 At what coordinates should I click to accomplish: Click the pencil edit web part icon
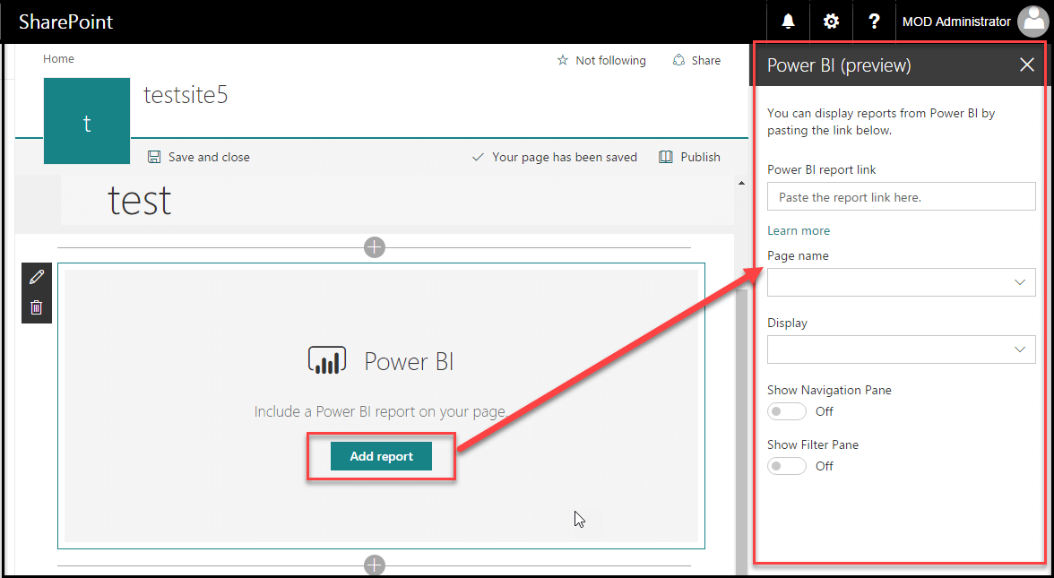coord(37,277)
